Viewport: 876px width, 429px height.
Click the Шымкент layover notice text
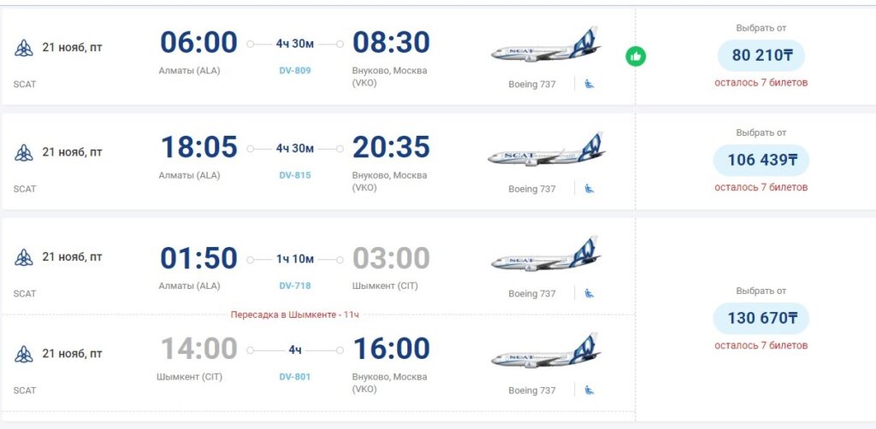pos(294,314)
